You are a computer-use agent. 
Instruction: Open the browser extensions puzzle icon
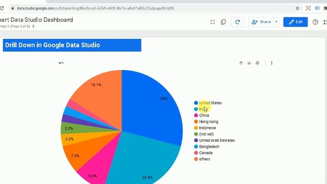pyautogui.click(x=325, y=8)
